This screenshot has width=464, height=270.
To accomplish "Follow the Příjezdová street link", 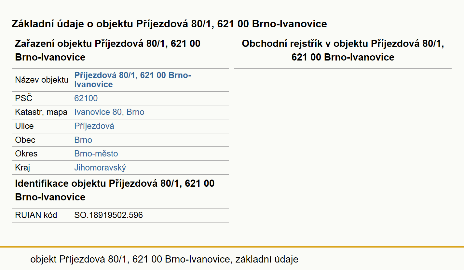I will tap(94, 126).
